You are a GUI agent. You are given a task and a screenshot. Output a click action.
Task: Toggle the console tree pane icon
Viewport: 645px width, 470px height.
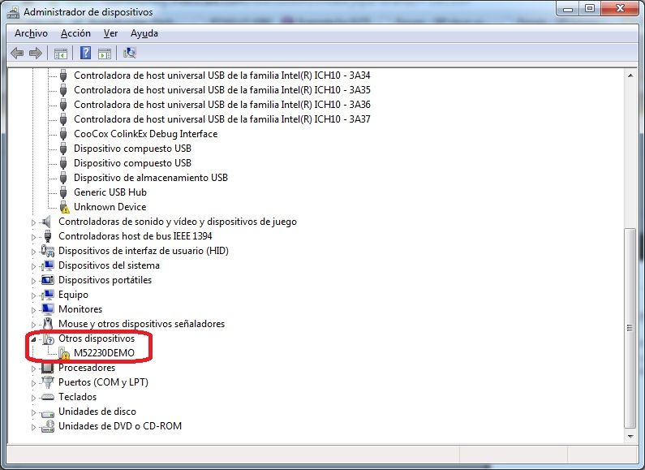click(61, 53)
